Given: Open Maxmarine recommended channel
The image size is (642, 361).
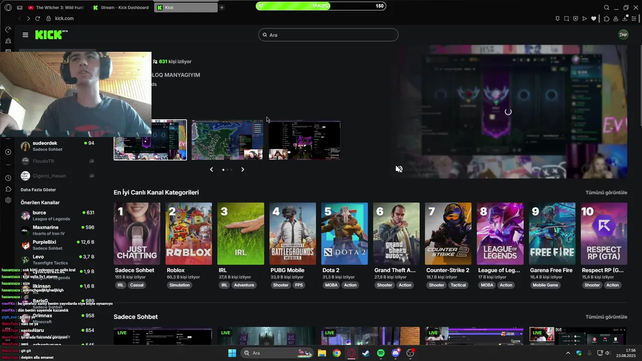Looking at the screenshot, I should point(57,230).
